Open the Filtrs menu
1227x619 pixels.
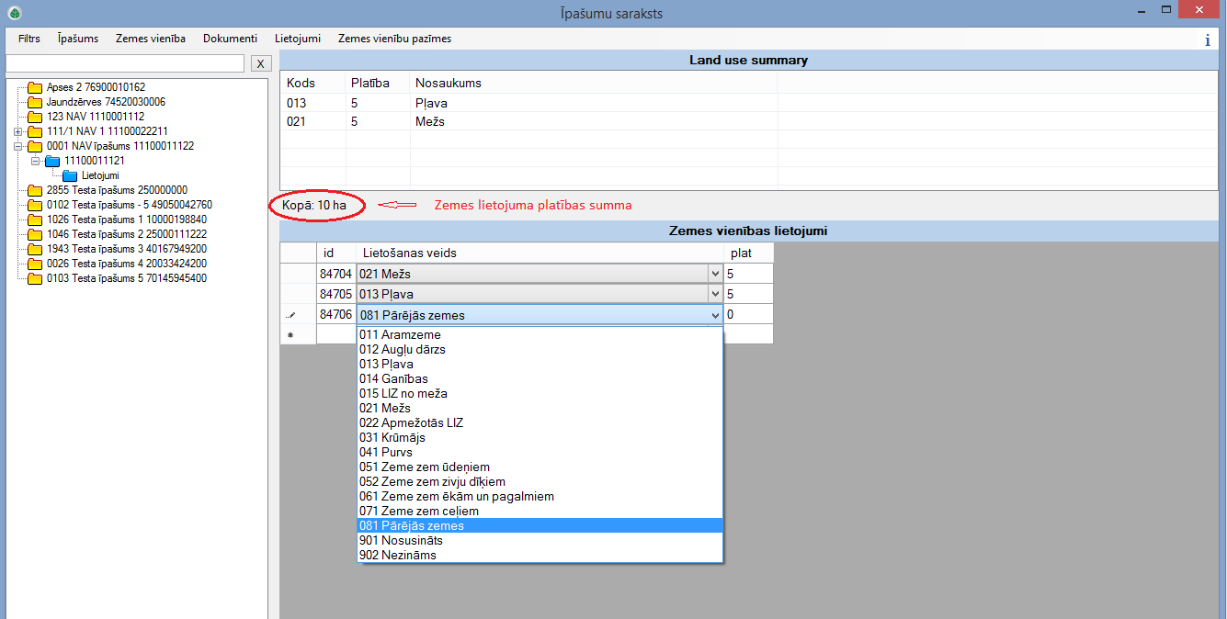[29, 39]
